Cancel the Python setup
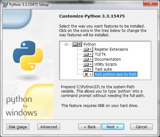This screenshot has height=137, width=160. pyautogui.click(x=141, y=127)
